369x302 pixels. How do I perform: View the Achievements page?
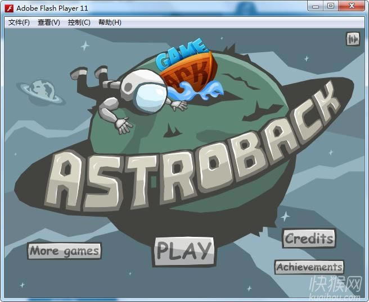pyautogui.click(x=309, y=267)
